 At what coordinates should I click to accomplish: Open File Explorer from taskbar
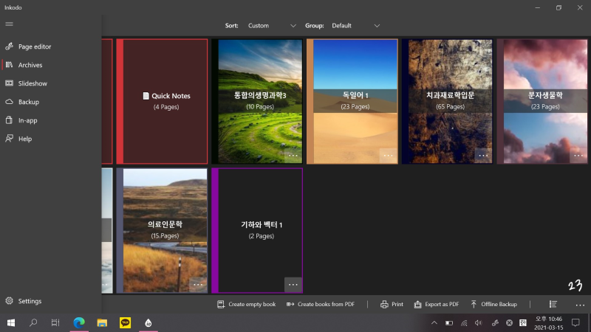(102, 322)
